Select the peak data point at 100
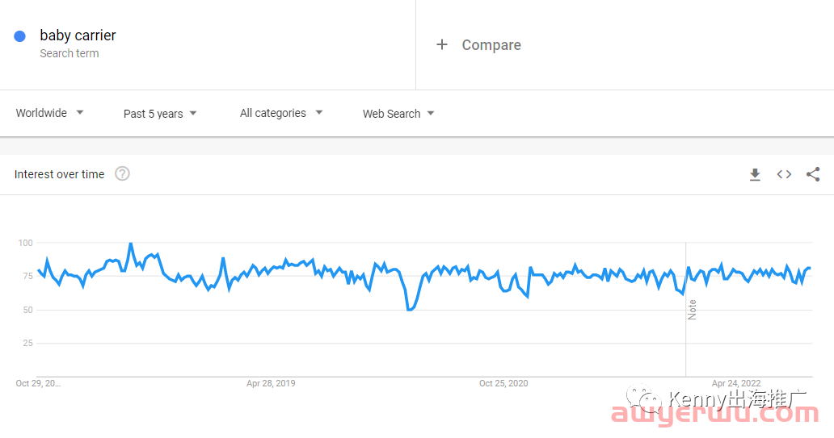 pyautogui.click(x=130, y=244)
